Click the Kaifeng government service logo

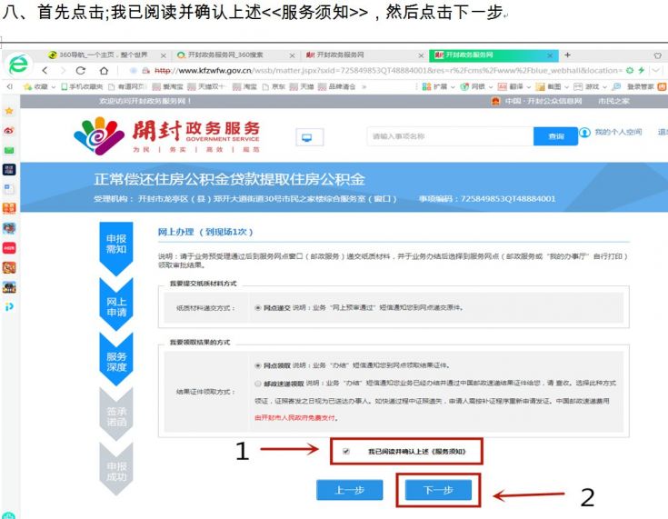click(x=166, y=136)
